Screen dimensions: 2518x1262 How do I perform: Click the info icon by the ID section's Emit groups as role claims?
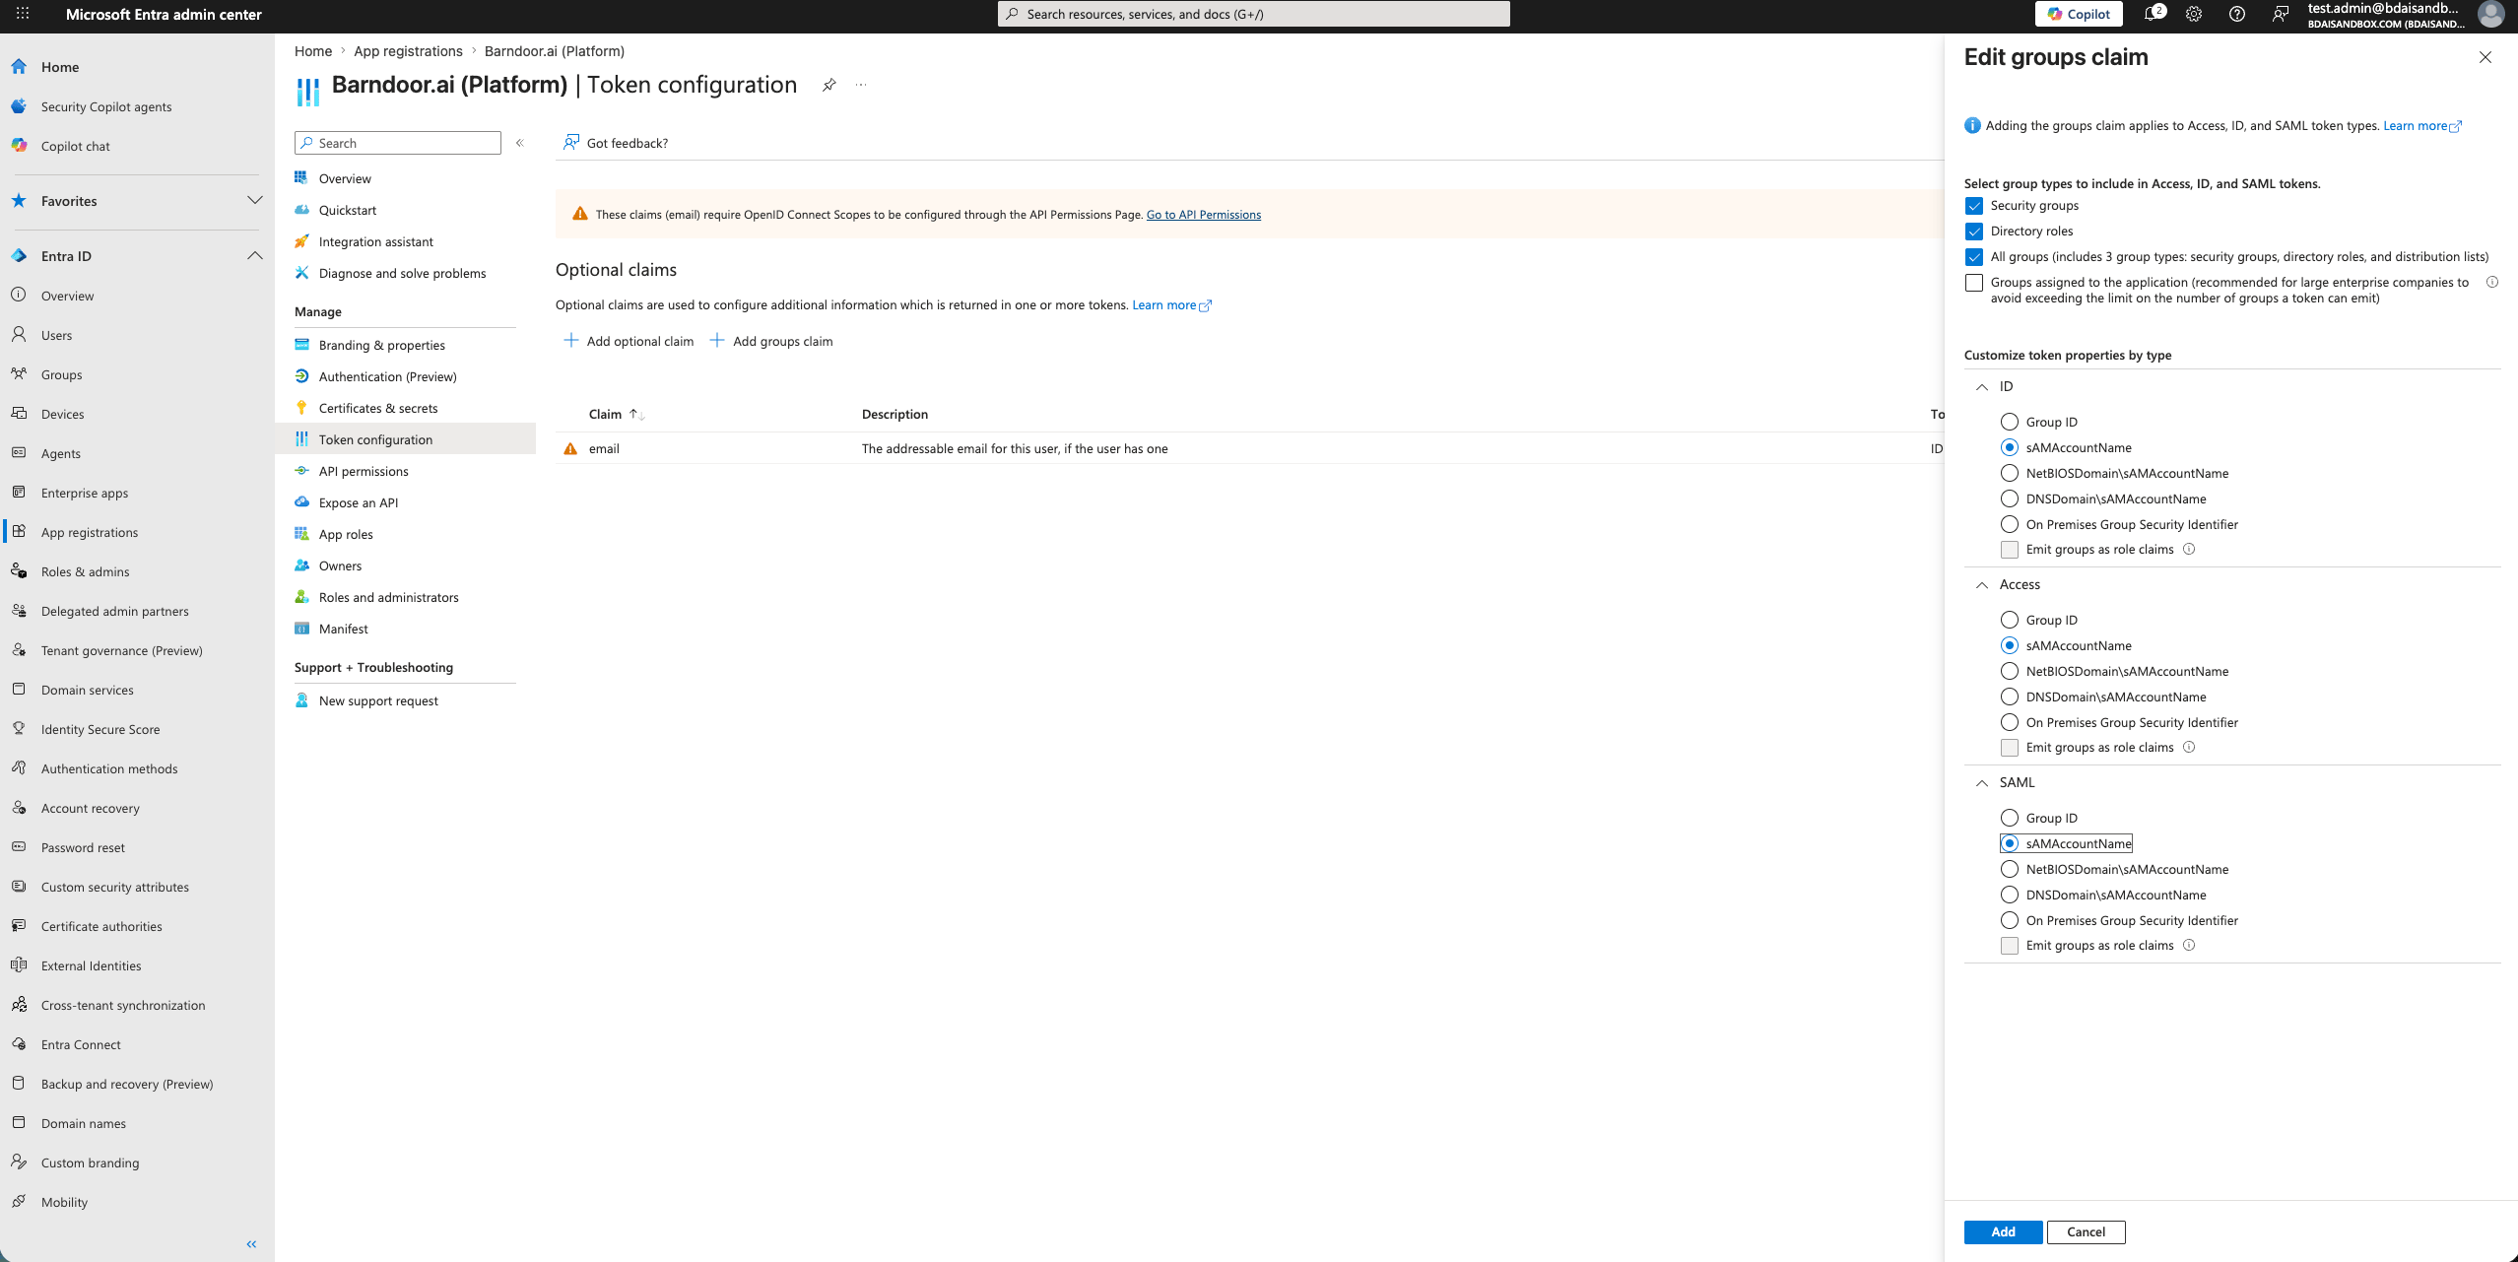[2189, 549]
